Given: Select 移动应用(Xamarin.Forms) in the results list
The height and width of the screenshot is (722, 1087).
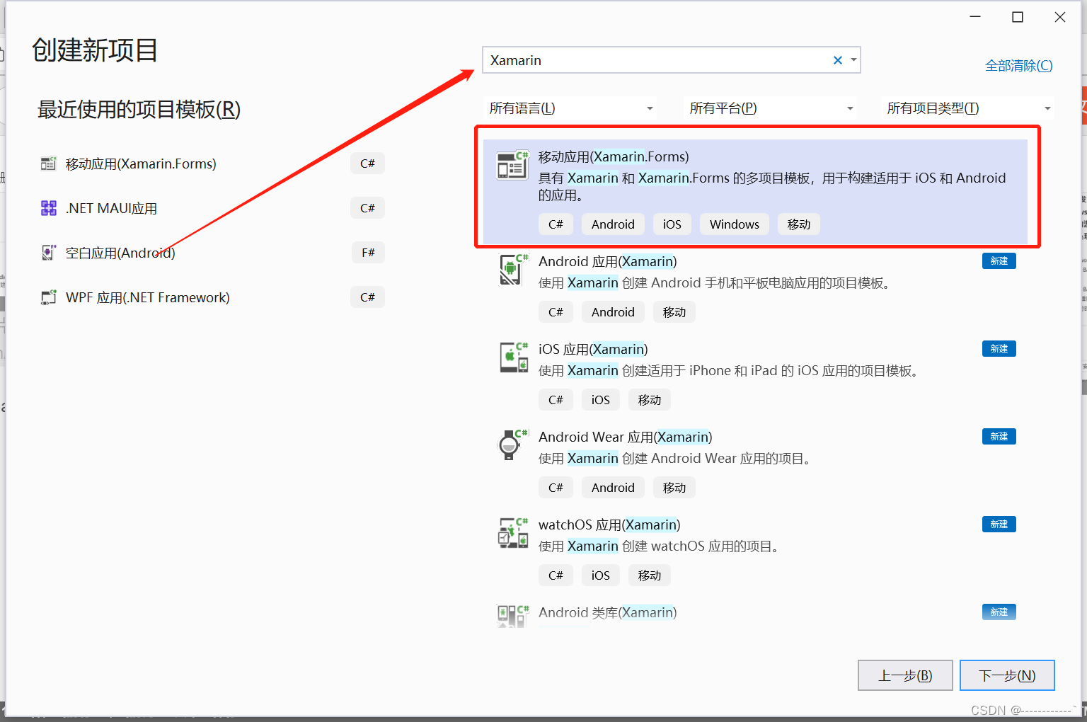Looking at the screenshot, I should 755,192.
